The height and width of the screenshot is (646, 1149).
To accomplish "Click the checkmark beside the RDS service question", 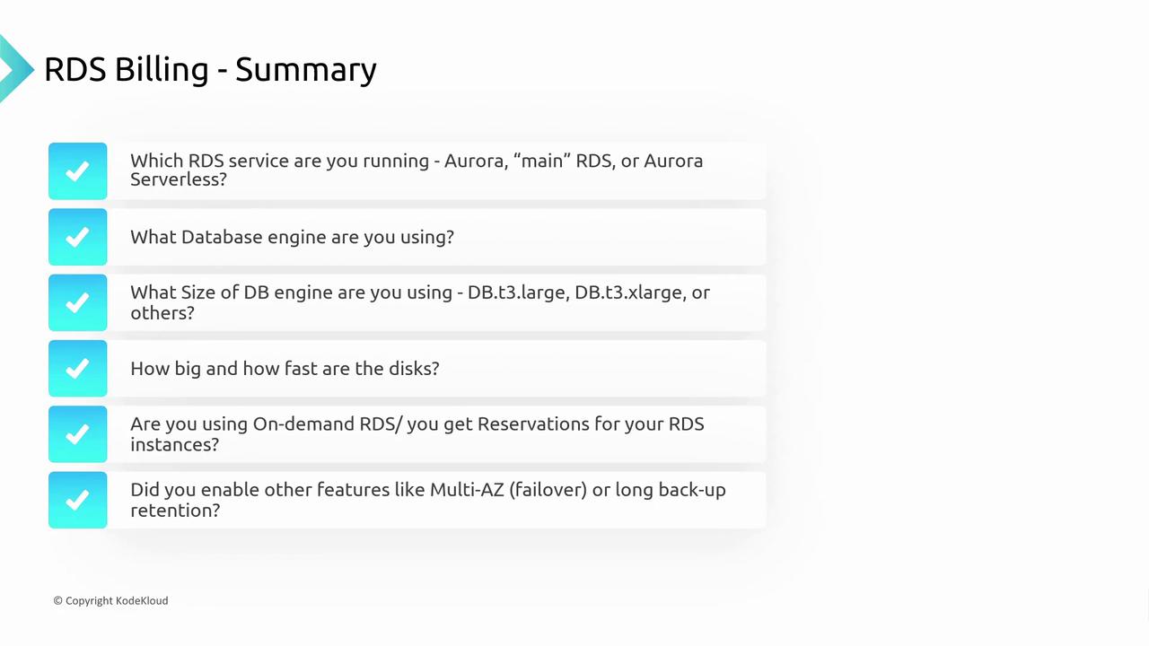I will pyautogui.click(x=77, y=170).
